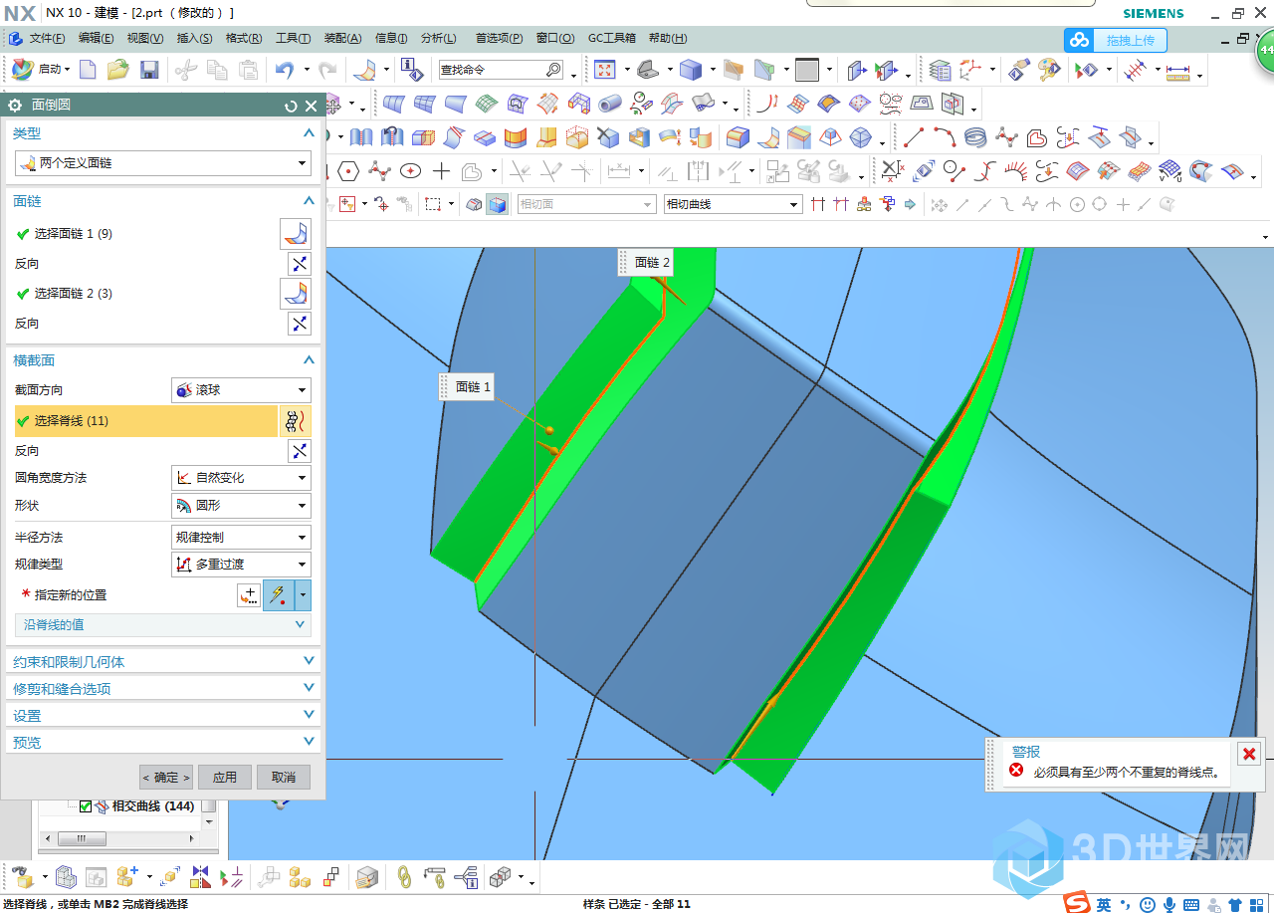
Task: Select the line curve tool
Action: [x=914, y=136]
